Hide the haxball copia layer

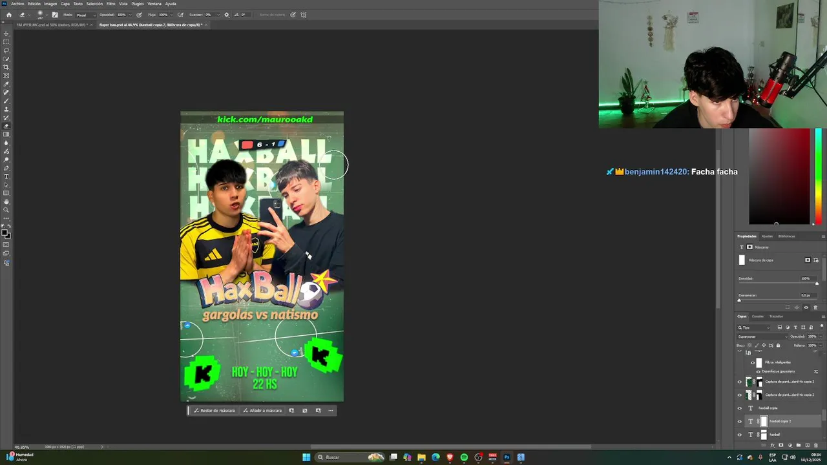click(x=740, y=408)
